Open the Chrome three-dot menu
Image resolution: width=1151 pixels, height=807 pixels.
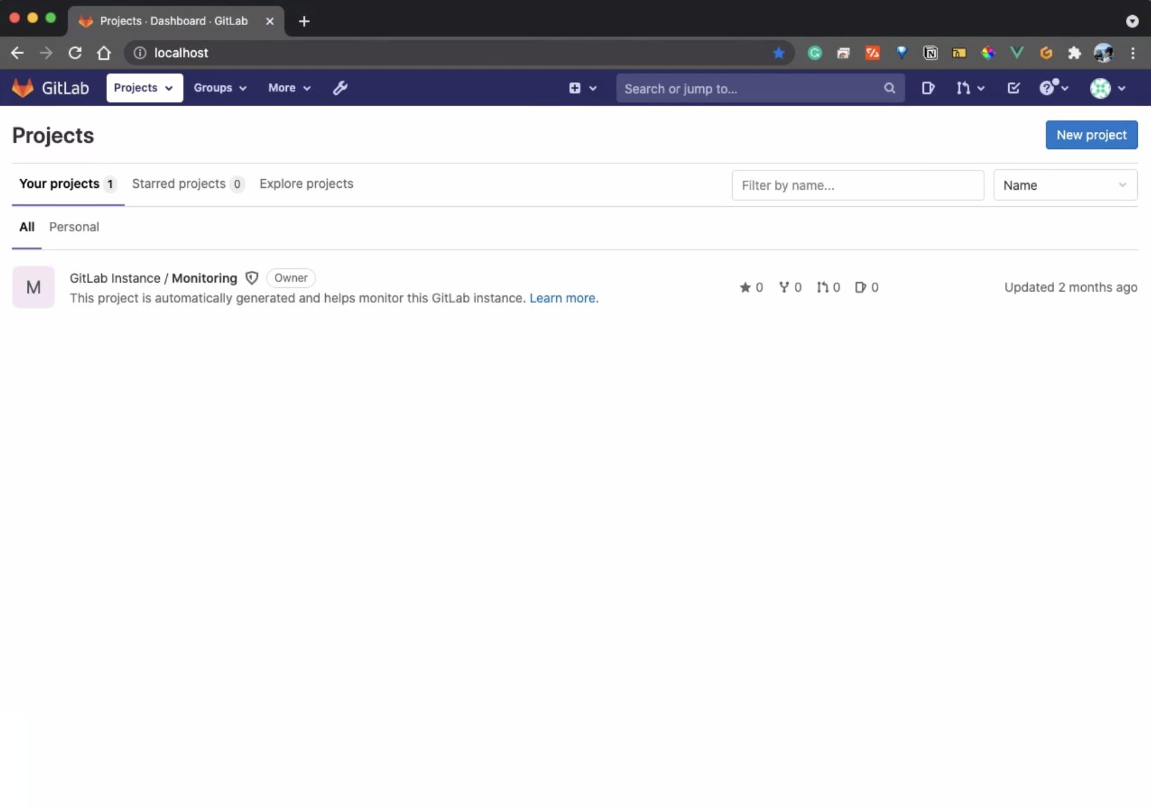coord(1133,53)
